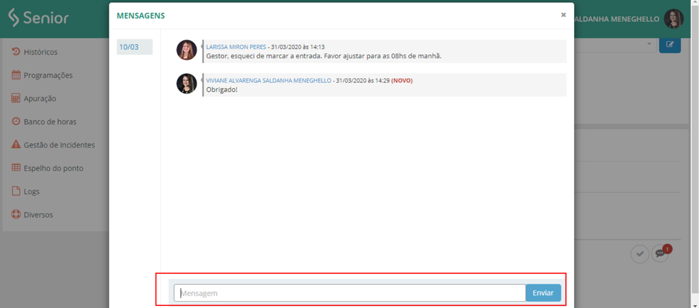
Task: Click the user profile avatar in header
Action: tap(673, 19)
